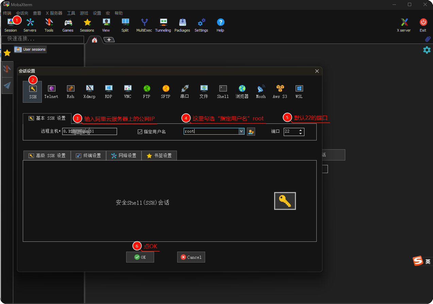
Task: Open the 设置 menu
Action: coord(97,13)
